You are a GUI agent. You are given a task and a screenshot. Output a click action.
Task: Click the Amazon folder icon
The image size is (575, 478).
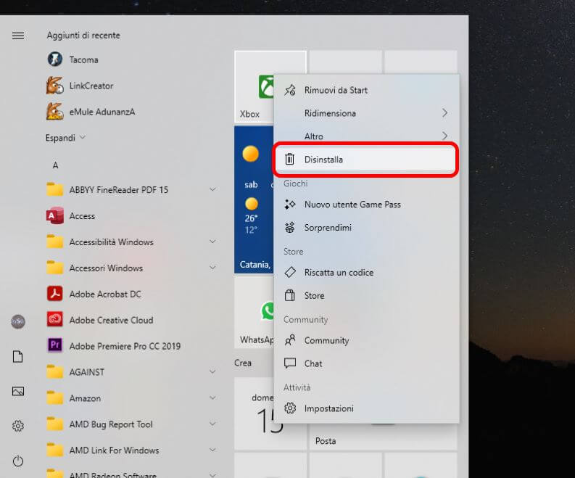(x=55, y=397)
